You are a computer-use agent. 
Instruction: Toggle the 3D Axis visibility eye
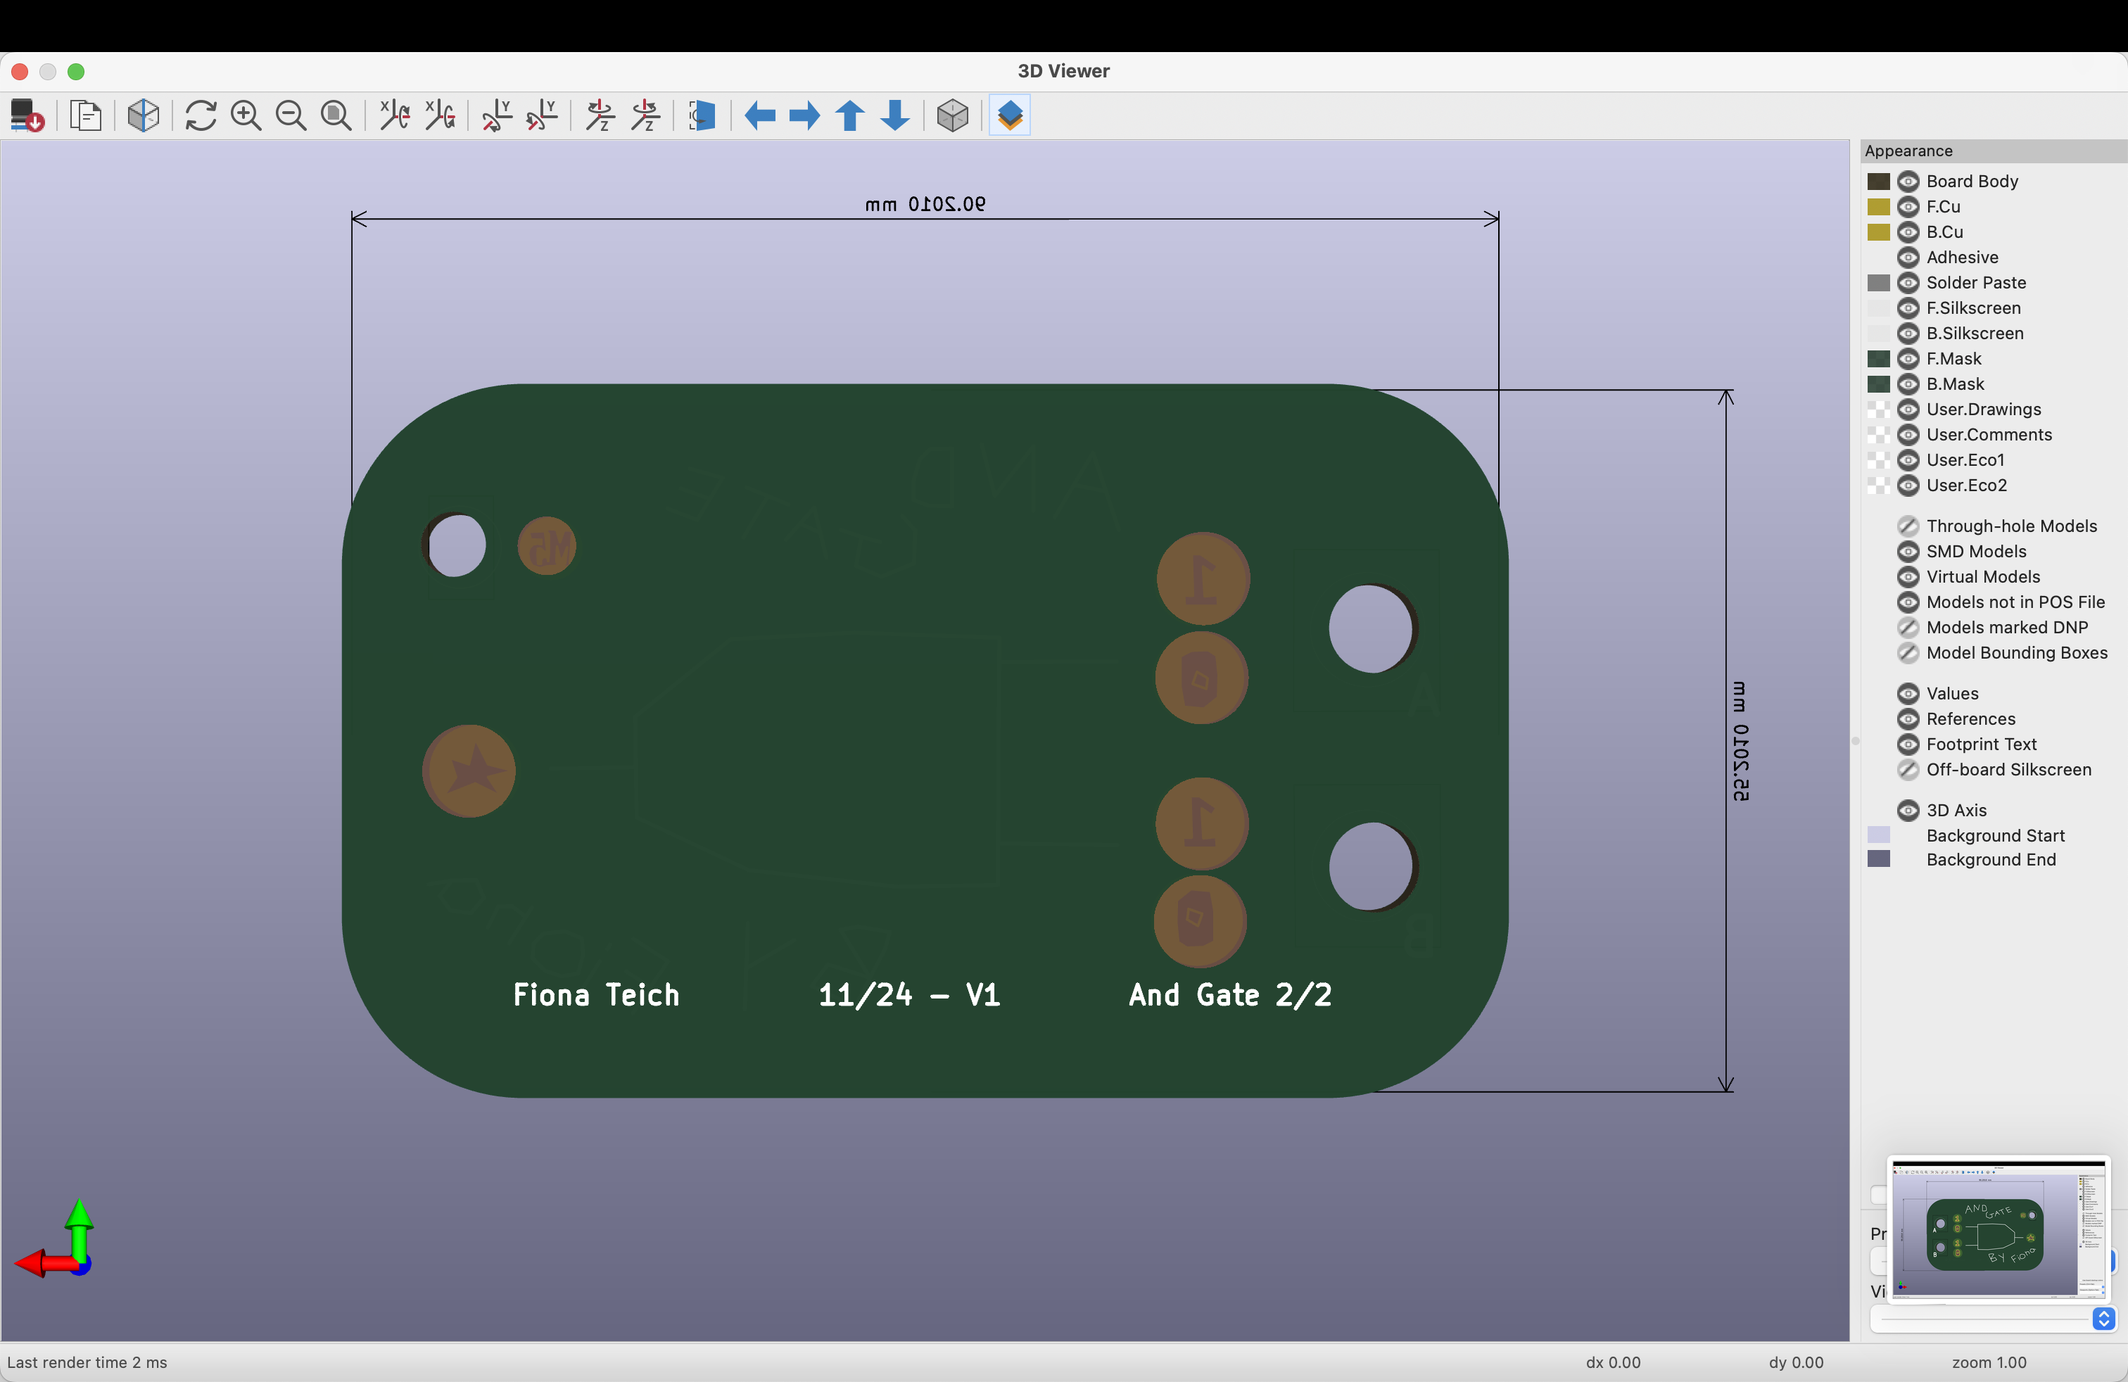coord(1908,811)
